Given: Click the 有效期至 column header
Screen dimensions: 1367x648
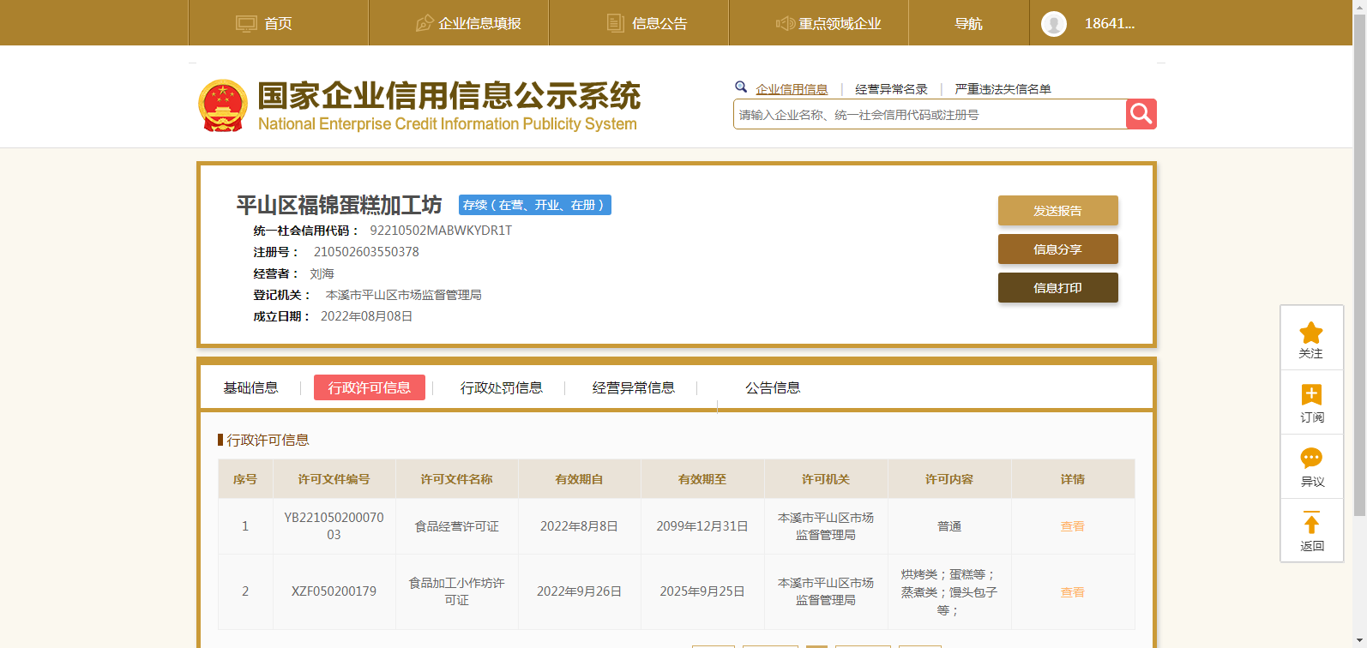Looking at the screenshot, I should 702,479.
